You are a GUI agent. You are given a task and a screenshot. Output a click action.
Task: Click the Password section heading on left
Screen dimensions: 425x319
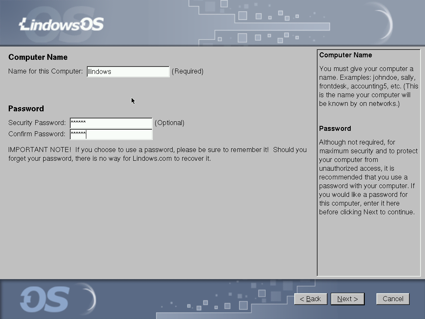coord(26,109)
